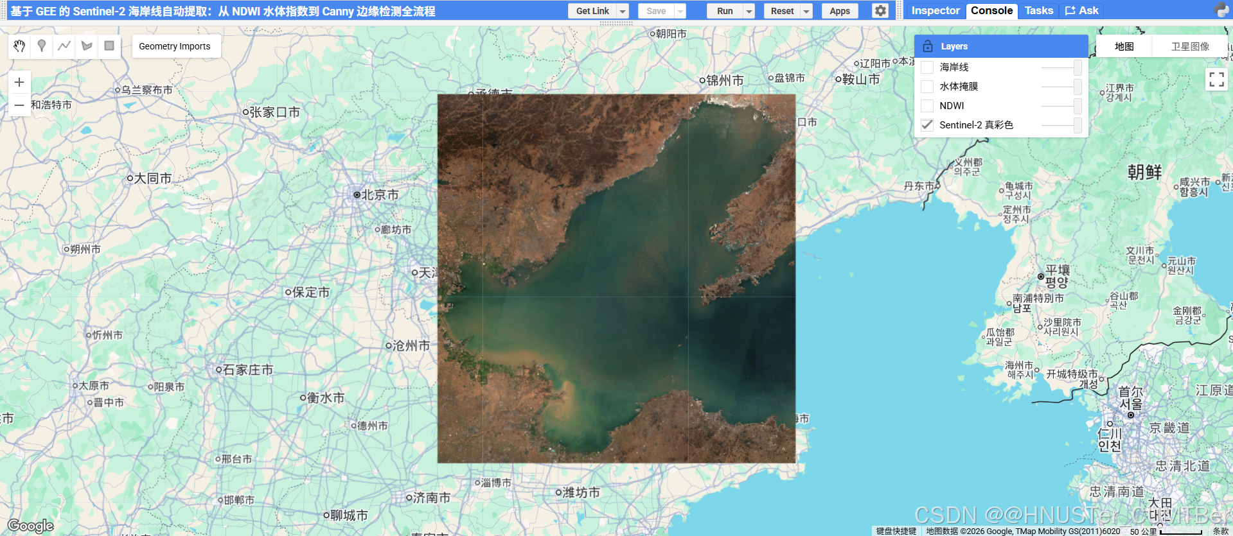The height and width of the screenshot is (536, 1233).
Task: Switch map to 地图 view
Action: coord(1124,46)
